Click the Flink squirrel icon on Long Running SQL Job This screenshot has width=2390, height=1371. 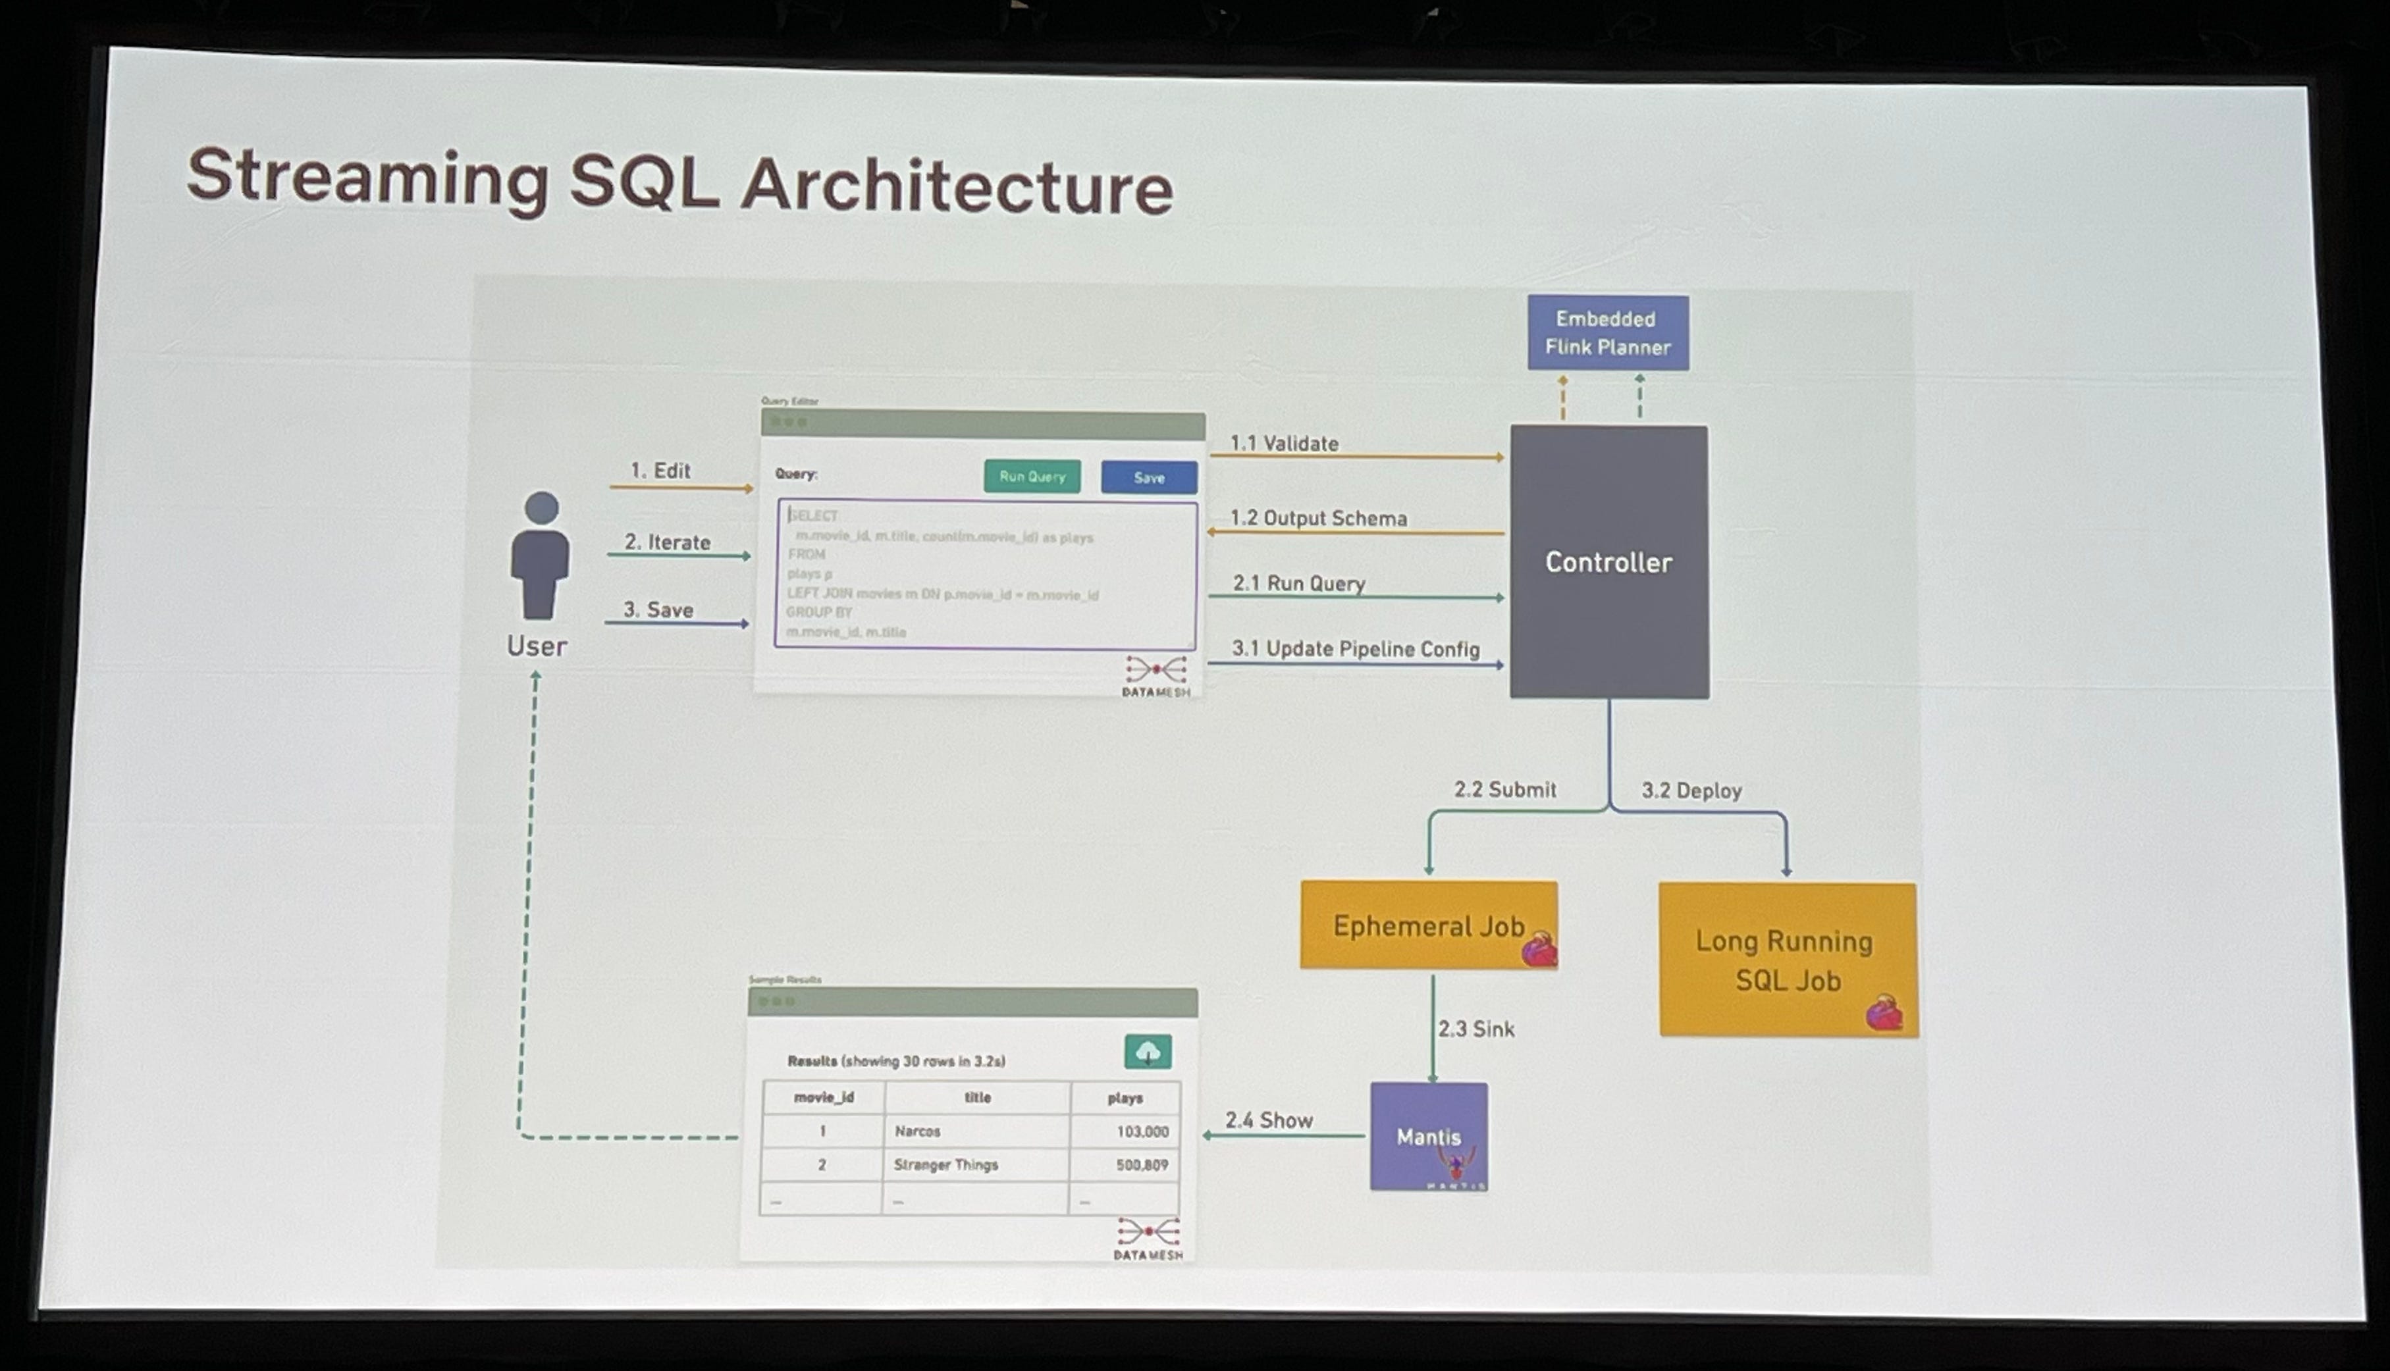1884,1013
